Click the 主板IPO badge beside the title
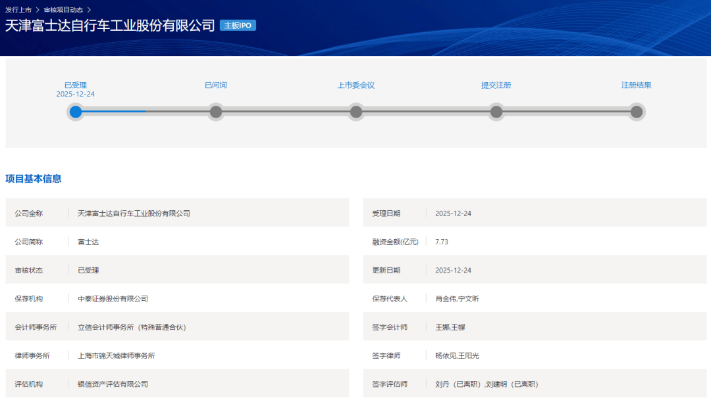The height and width of the screenshot is (402, 711). pyautogui.click(x=238, y=26)
